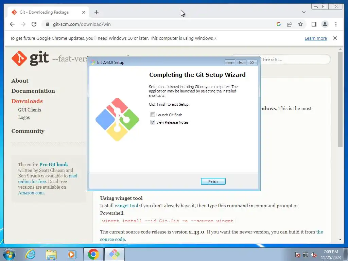Image resolution: width=348 pixels, height=261 pixels.
Task: Open Windows Explorer from taskbar
Action: click(x=51, y=255)
